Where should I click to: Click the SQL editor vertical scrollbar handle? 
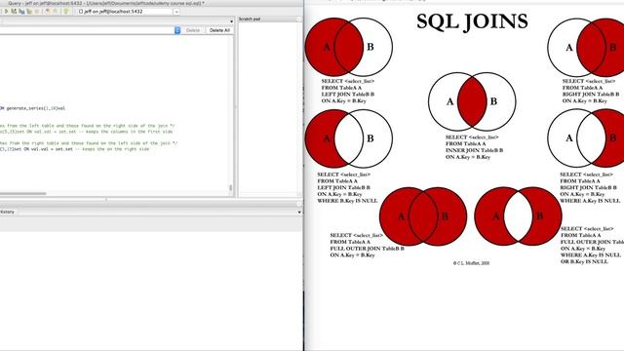point(230,187)
